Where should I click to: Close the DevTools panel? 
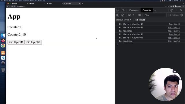(181, 10)
